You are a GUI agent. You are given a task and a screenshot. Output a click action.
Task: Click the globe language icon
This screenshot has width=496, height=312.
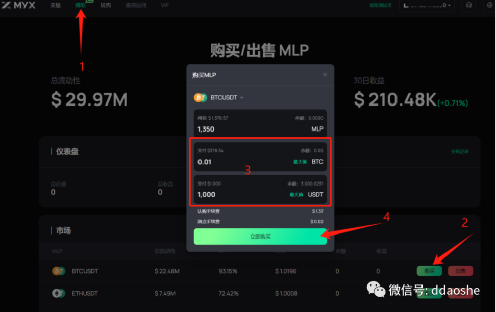(490, 6)
